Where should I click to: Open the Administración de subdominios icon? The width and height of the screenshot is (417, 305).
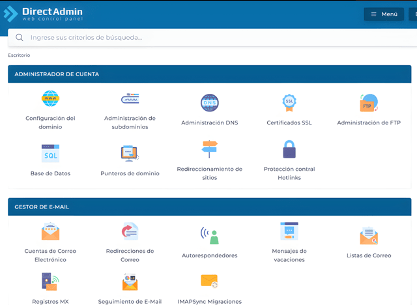click(130, 98)
